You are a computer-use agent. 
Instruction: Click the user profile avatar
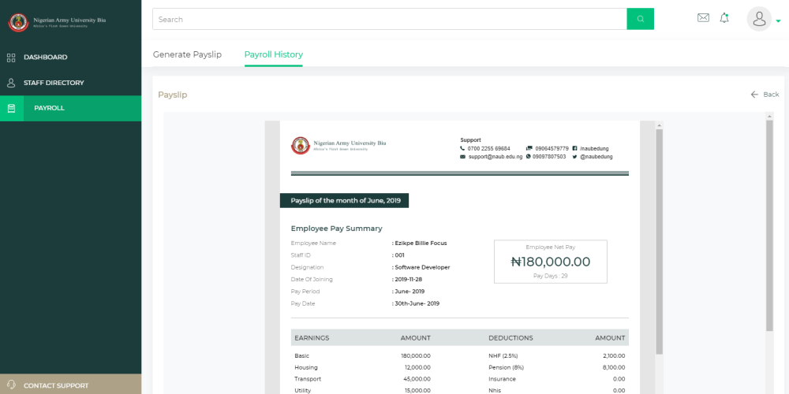coord(759,19)
